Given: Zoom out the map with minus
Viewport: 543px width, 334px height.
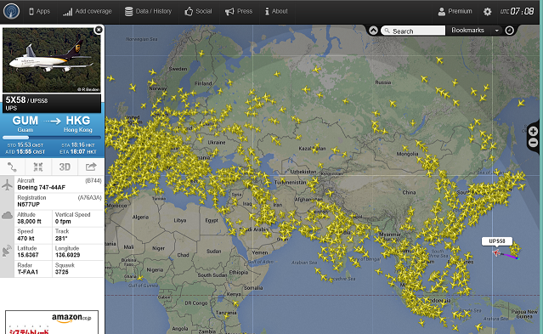Looking at the screenshot, I should point(533,143).
